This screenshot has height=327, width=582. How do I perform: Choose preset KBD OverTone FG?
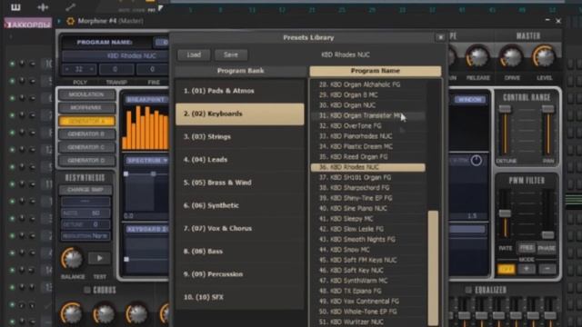click(367, 126)
